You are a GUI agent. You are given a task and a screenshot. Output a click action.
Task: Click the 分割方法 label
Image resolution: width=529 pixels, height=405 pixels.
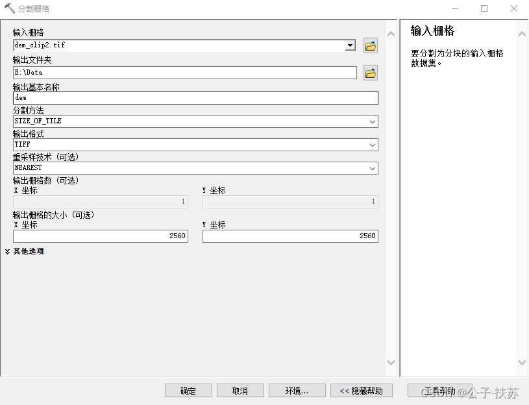29,110
